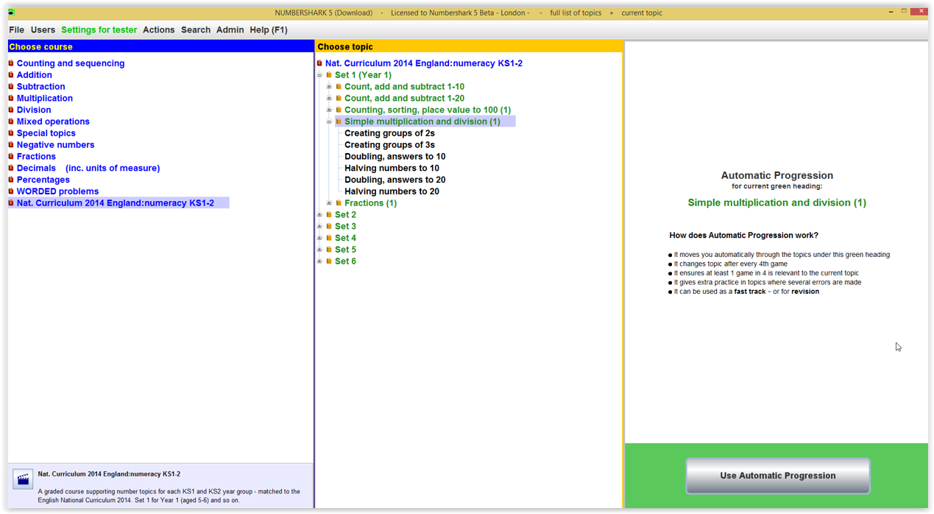Click the clapperboard icon in course description
Image resolution: width=934 pixels, height=514 pixels.
pos(23,479)
